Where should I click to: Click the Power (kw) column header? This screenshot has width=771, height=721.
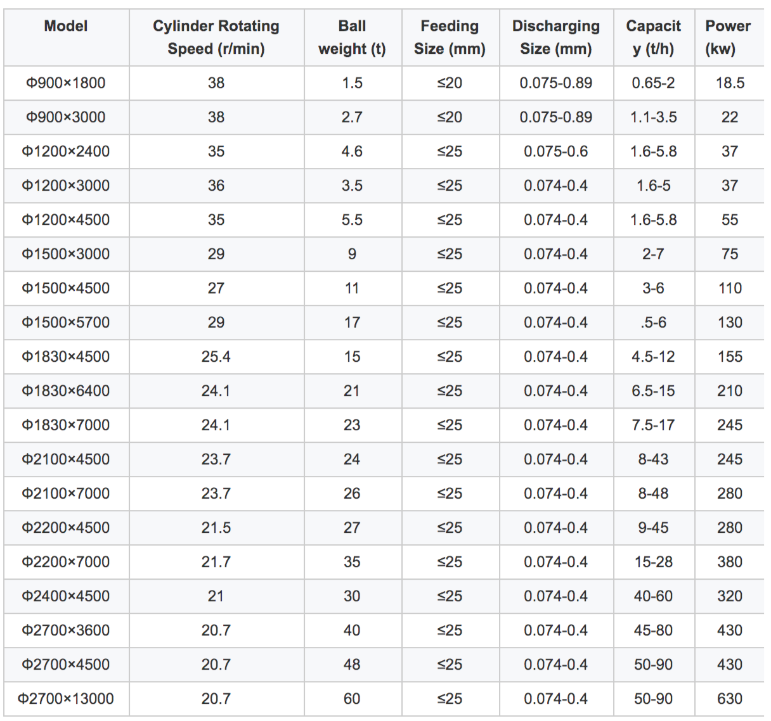tap(727, 37)
